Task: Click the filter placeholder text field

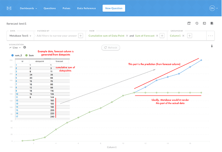Action: 57,36
